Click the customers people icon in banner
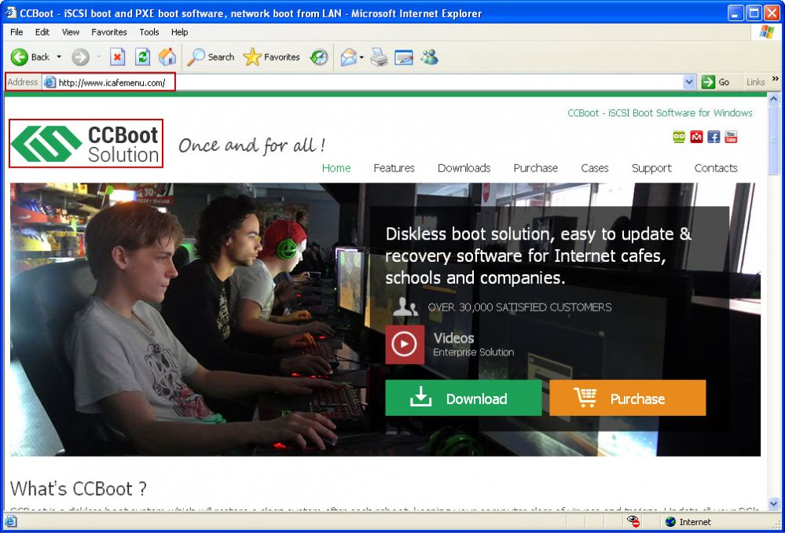This screenshot has width=785, height=533. click(x=405, y=307)
